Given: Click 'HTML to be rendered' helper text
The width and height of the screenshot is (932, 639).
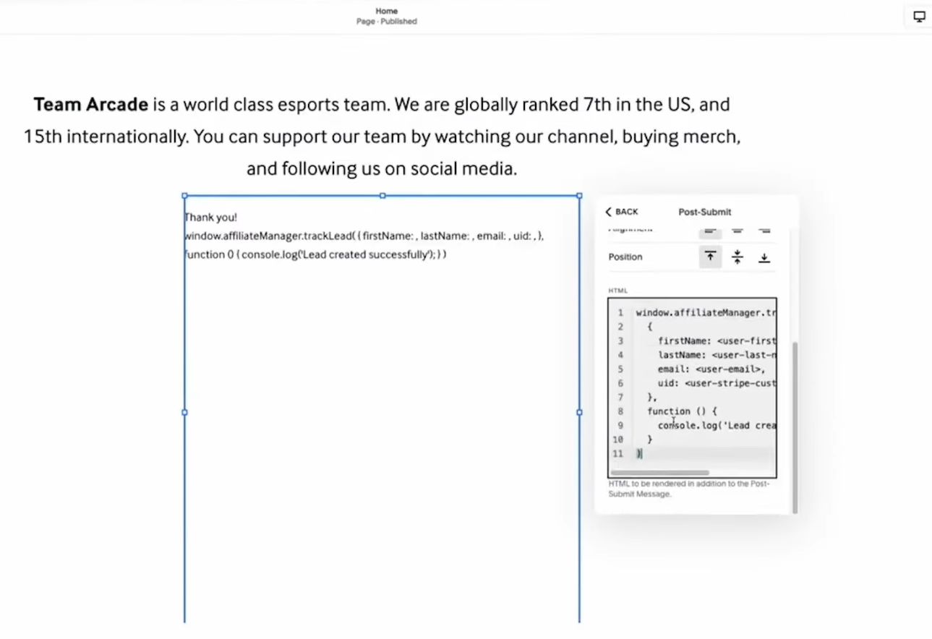Looking at the screenshot, I should click(x=689, y=489).
